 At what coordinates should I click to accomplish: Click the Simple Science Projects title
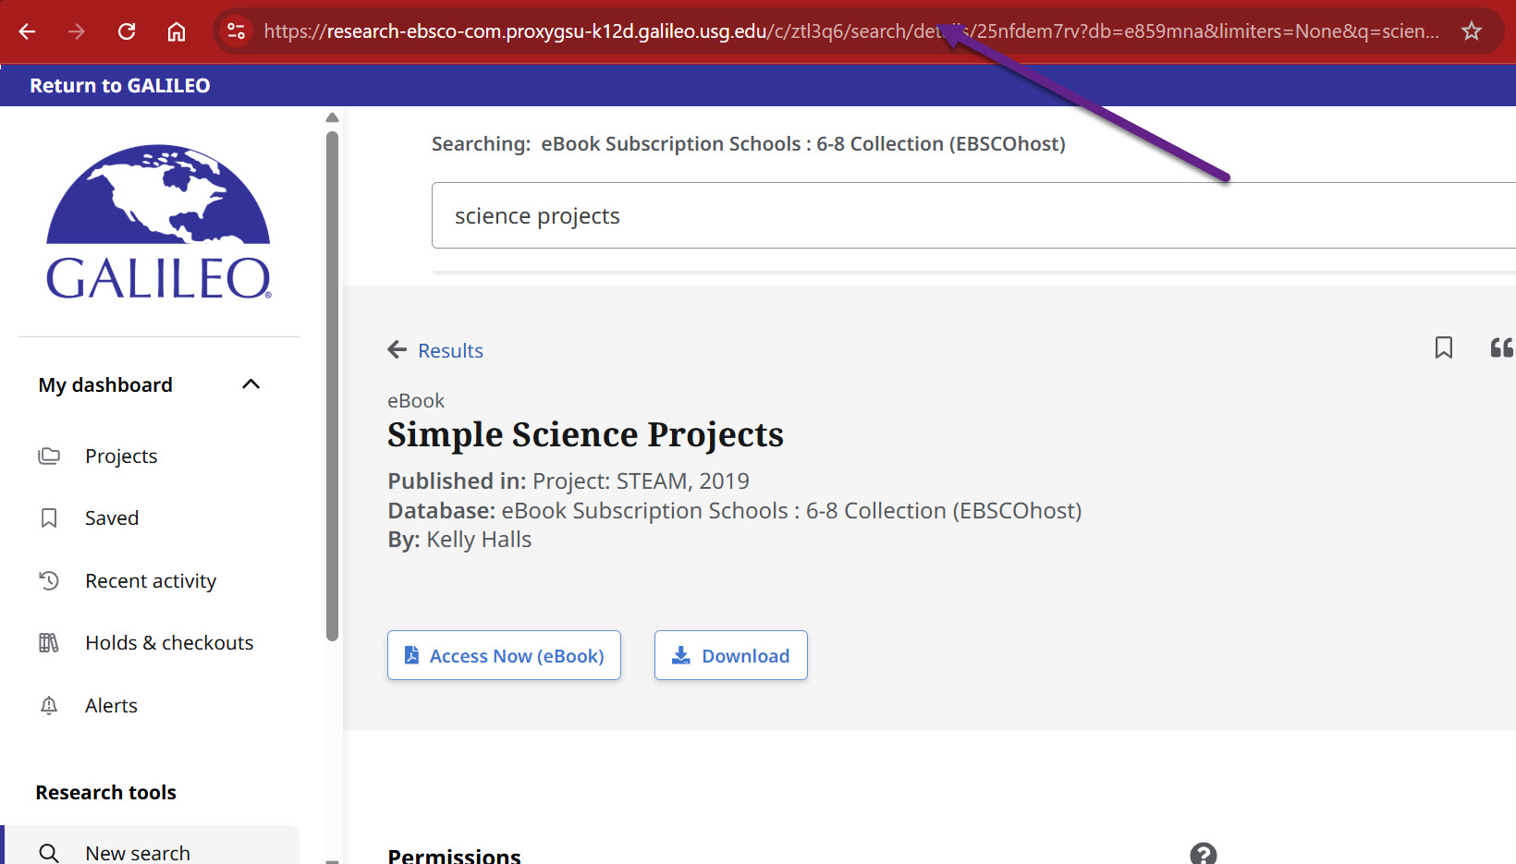point(585,434)
